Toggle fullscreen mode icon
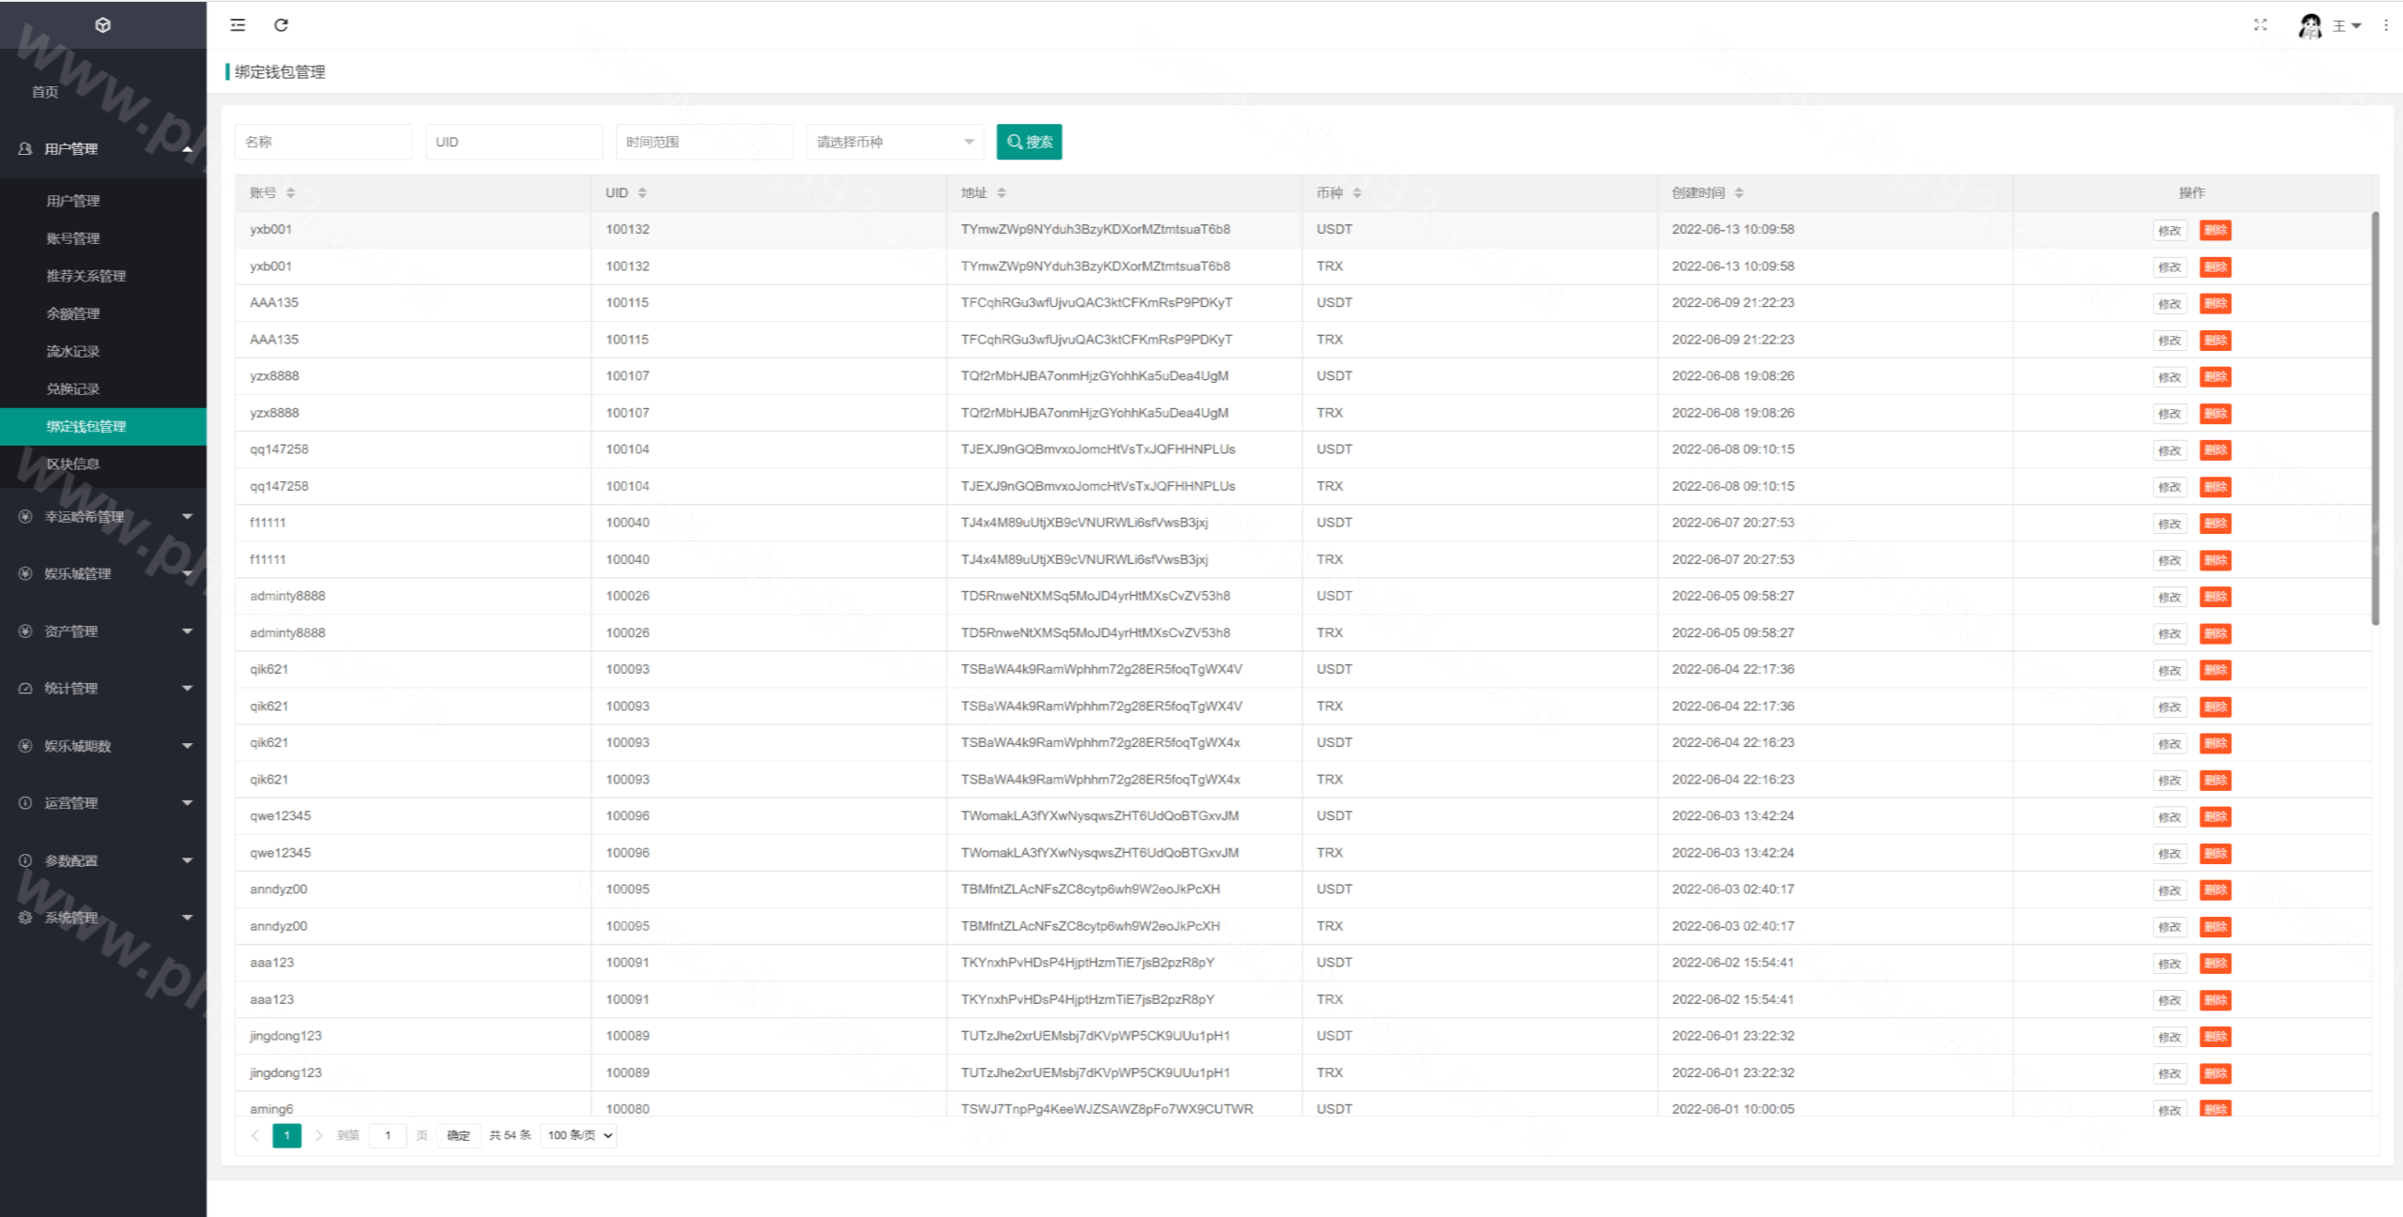2403x1217 pixels. click(2260, 25)
